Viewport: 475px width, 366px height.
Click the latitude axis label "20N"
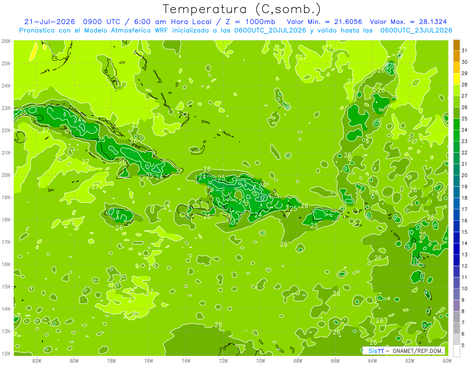pyautogui.click(x=6, y=175)
